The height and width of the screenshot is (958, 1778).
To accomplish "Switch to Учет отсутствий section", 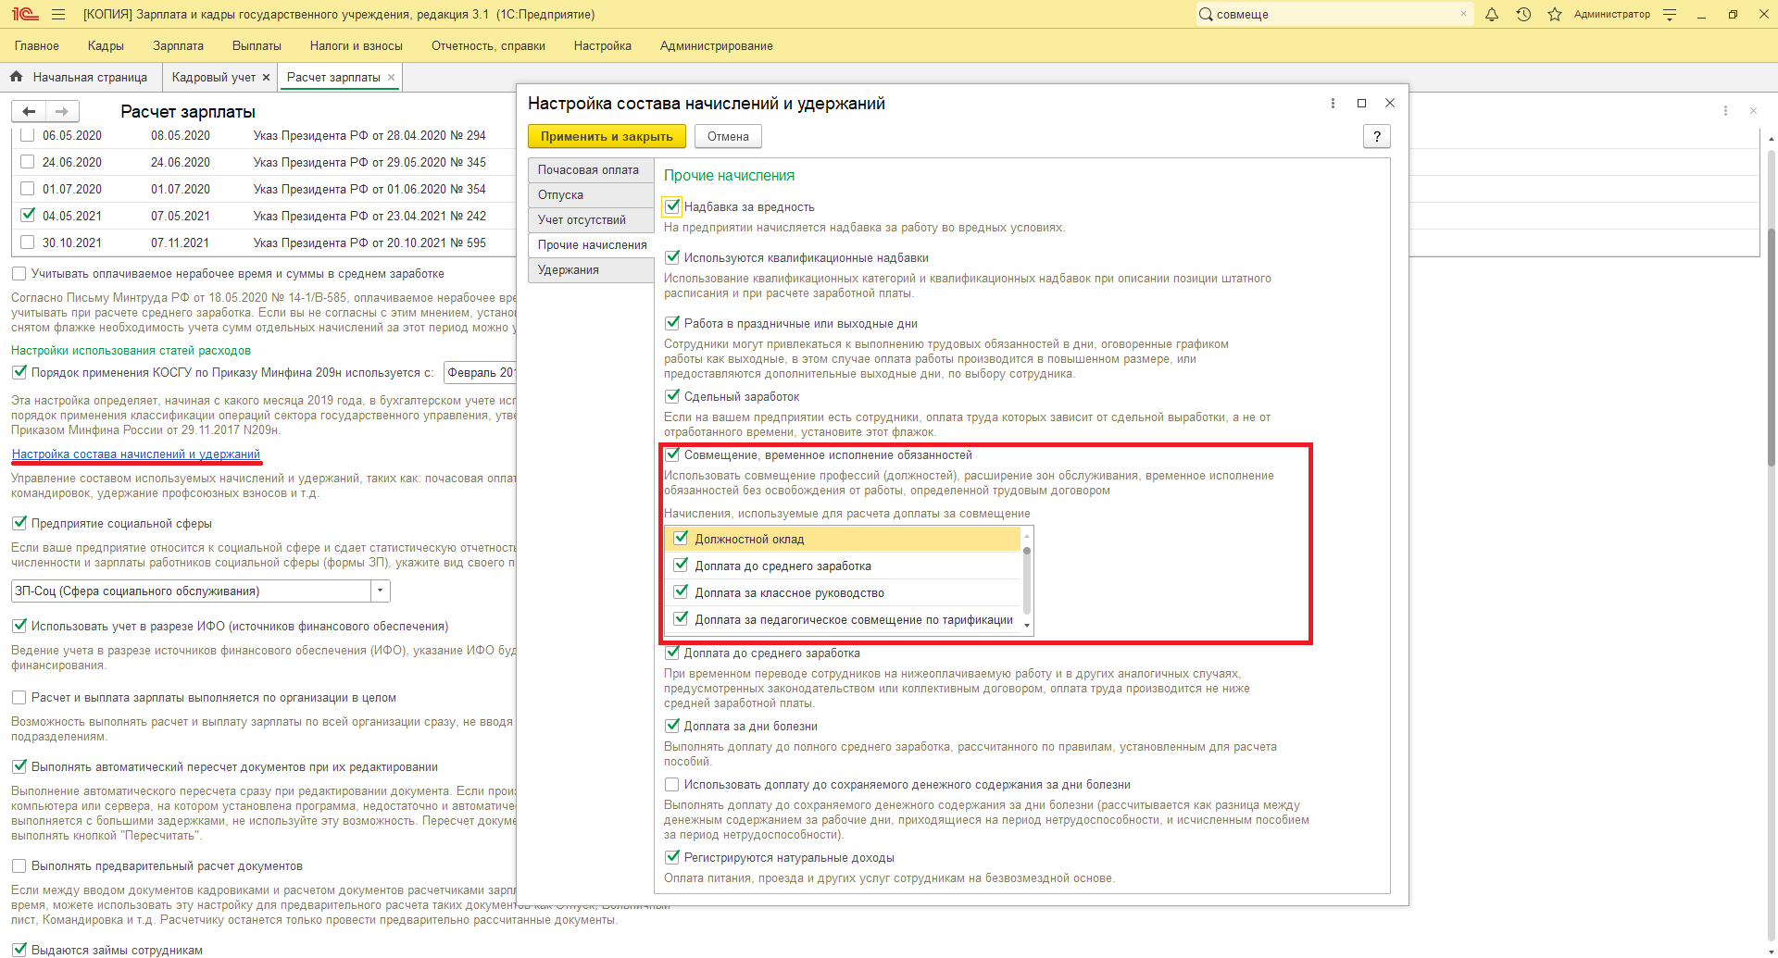I will (x=591, y=220).
